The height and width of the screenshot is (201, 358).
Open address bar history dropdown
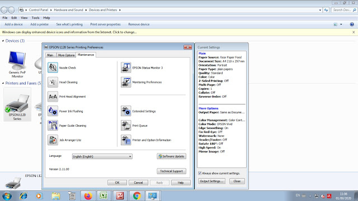(x=320, y=10)
